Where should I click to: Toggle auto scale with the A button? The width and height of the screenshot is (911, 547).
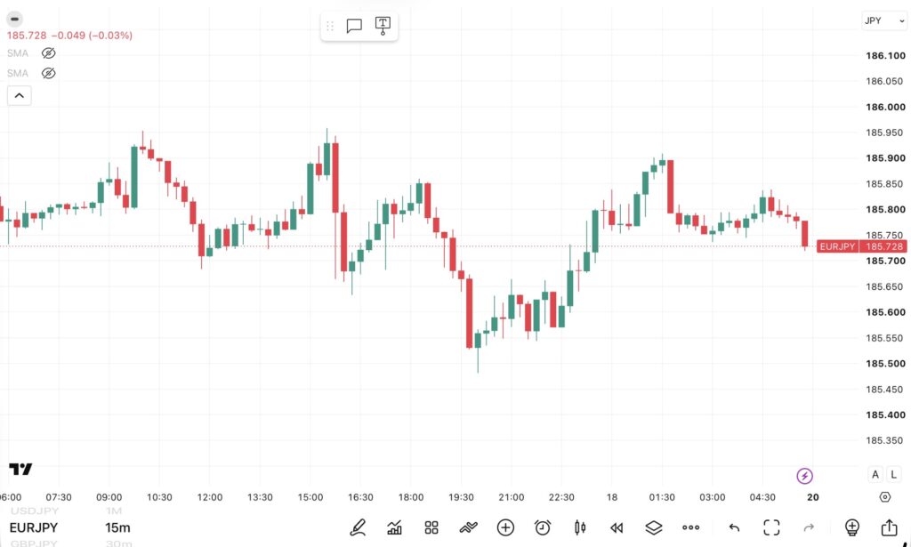click(875, 474)
